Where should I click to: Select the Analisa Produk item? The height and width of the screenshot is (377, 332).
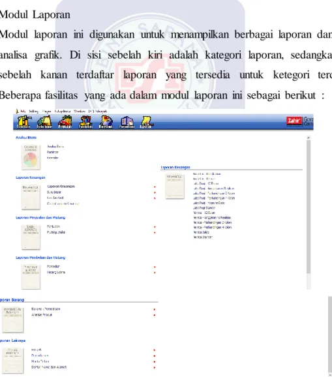(x=42, y=315)
